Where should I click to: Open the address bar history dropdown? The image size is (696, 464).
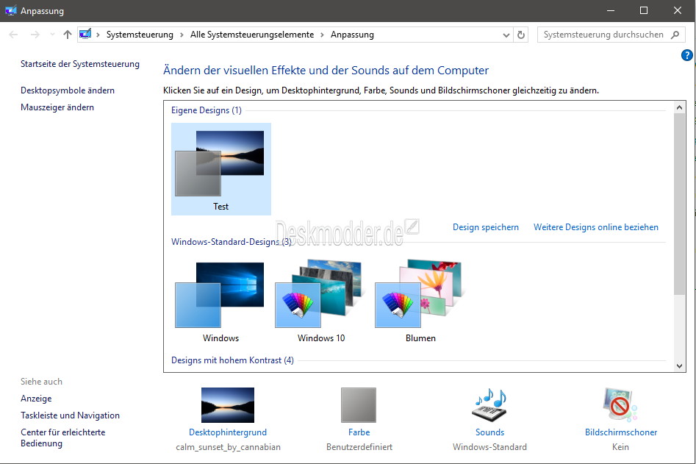(506, 35)
